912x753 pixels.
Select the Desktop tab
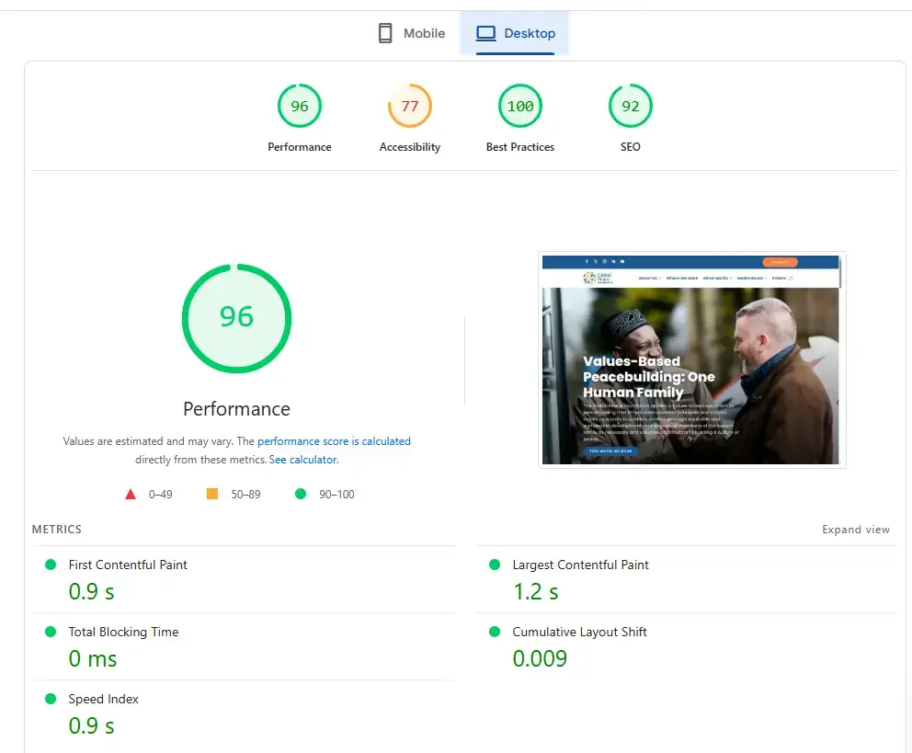pyautogui.click(x=515, y=33)
